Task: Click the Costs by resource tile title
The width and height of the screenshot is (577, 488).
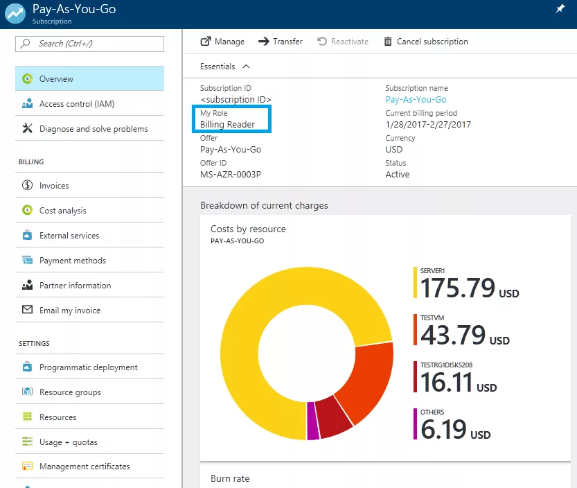Action: [x=248, y=229]
